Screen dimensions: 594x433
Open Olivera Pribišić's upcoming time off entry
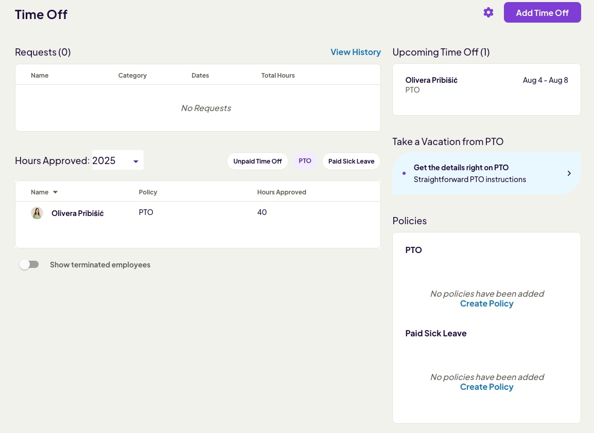coord(431,80)
